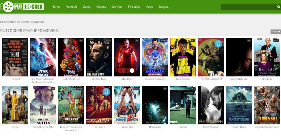Open Miami Bici poster
The width and height of the screenshot is (281, 136).
point(127,105)
